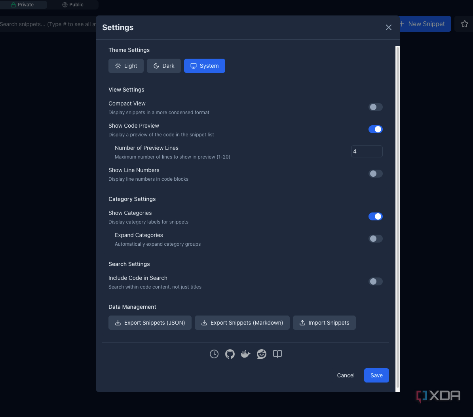Save the settings
This screenshot has width=473, height=417.
[376, 375]
